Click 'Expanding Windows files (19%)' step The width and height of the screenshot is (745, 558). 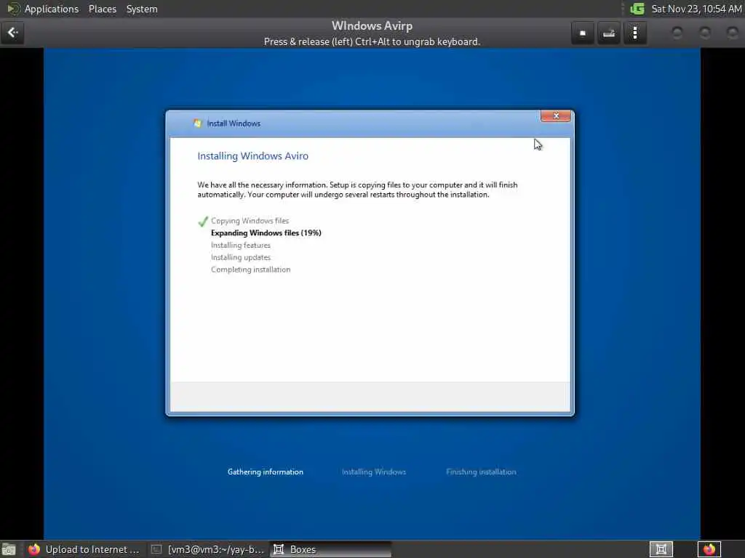266,233
